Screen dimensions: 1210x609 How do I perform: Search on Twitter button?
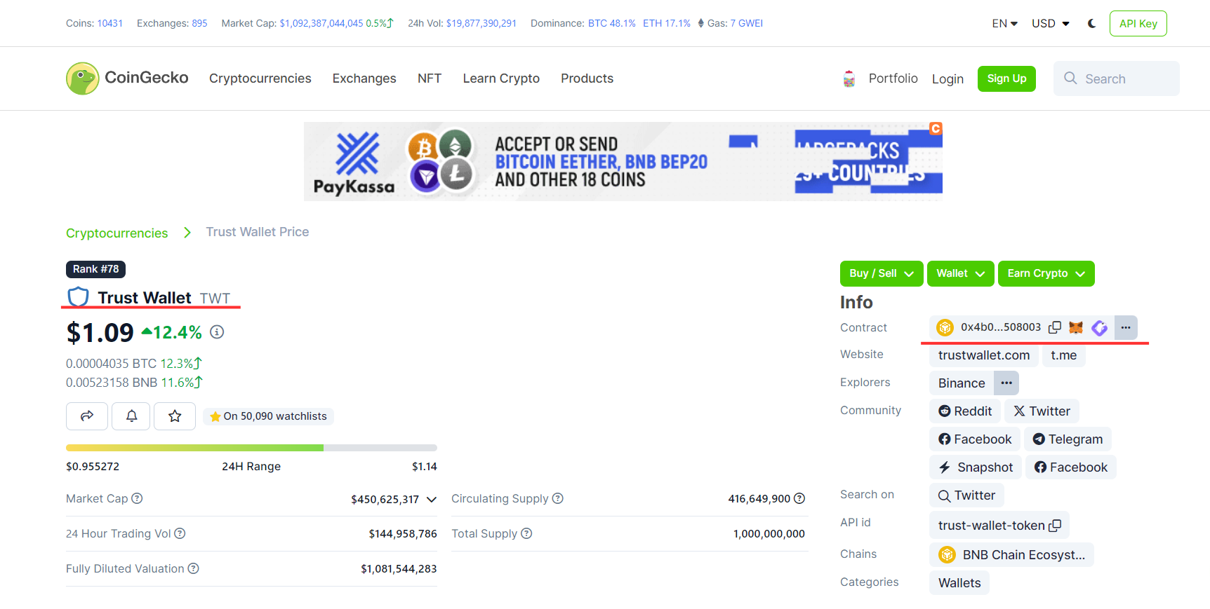coord(966,495)
